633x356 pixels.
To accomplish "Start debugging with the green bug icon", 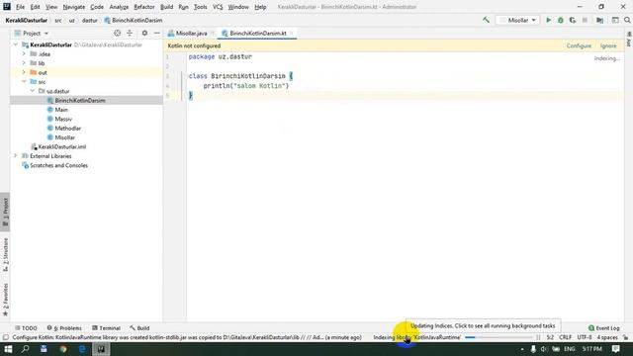I will (x=561, y=20).
